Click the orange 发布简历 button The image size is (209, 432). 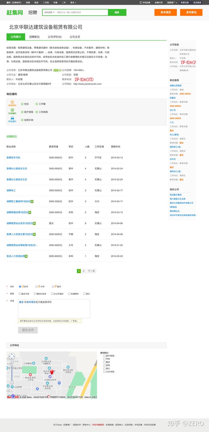165,12
